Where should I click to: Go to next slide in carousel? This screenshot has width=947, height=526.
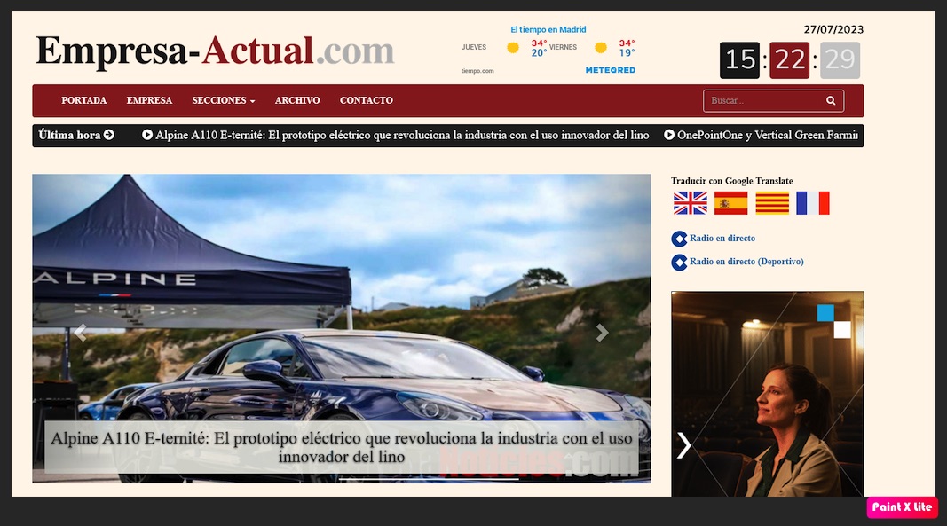coord(602,332)
